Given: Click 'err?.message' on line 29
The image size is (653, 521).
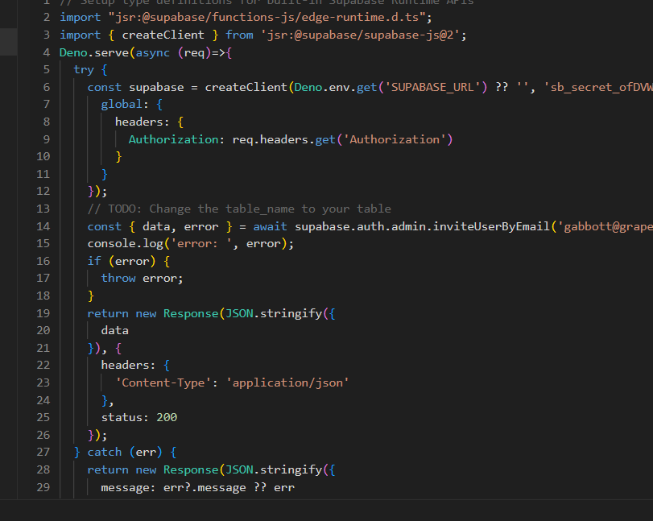Looking at the screenshot, I should coord(205,487).
